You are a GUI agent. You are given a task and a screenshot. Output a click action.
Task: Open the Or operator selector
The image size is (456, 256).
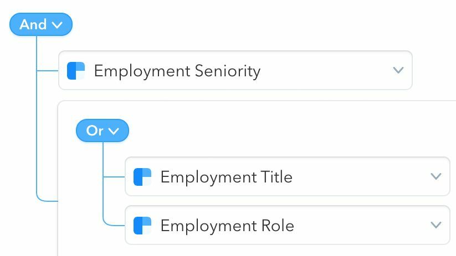pos(103,130)
